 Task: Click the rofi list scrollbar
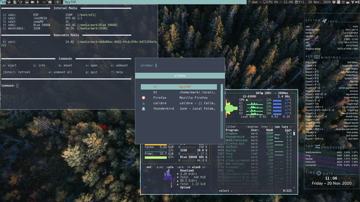pyautogui.click(x=222, y=111)
